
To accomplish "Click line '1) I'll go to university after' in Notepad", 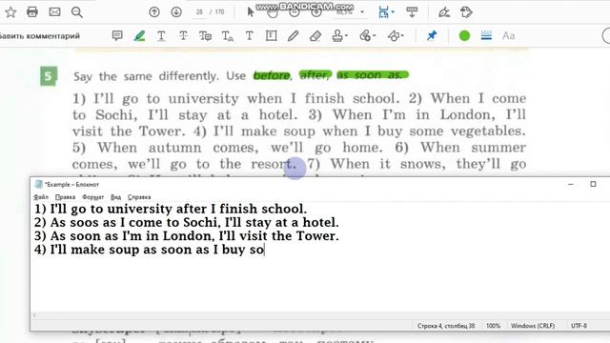I will pos(171,209).
